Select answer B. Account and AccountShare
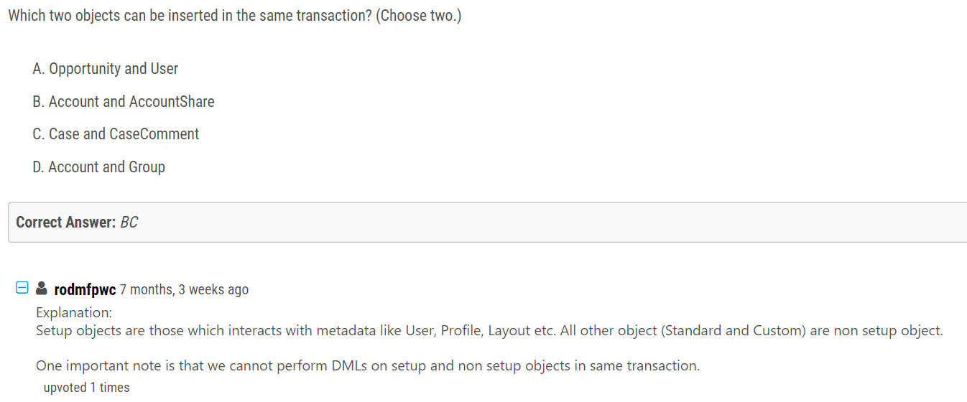 click(x=124, y=102)
